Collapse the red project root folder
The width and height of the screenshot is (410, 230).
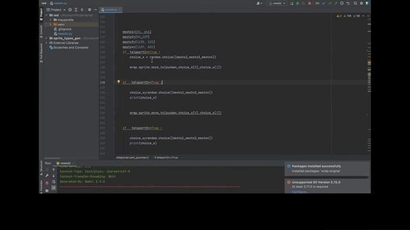click(x=47, y=15)
